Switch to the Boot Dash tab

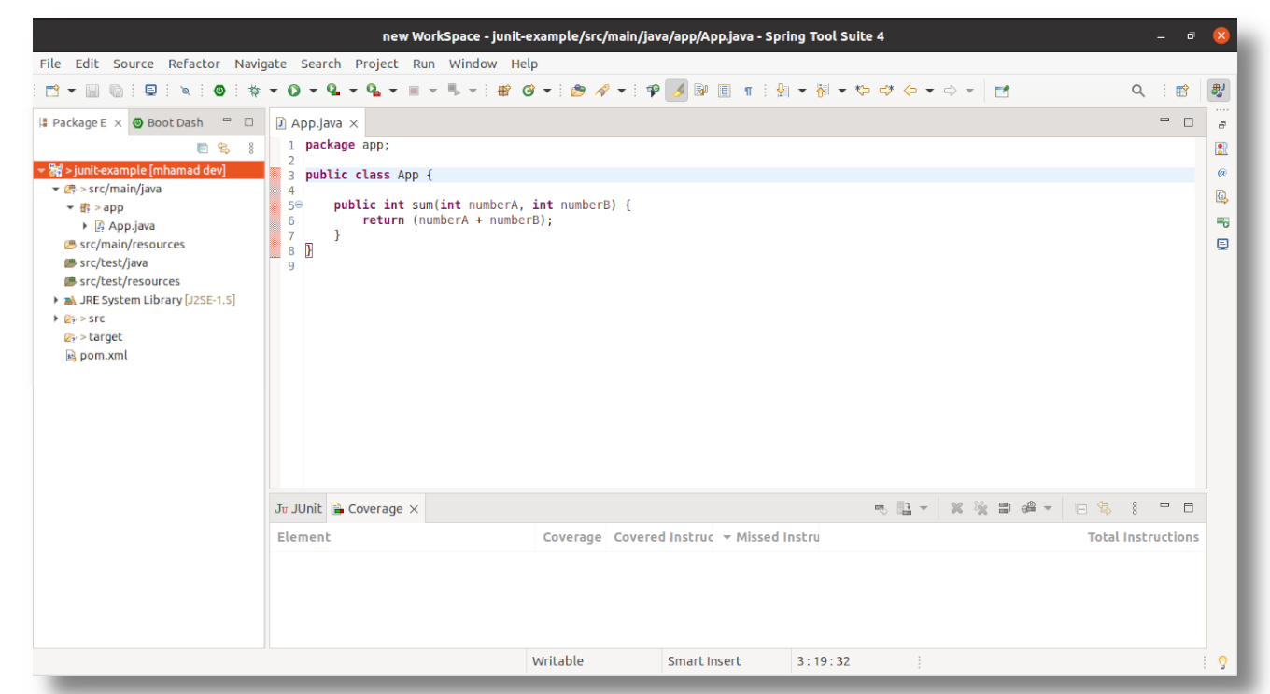click(167, 122)
